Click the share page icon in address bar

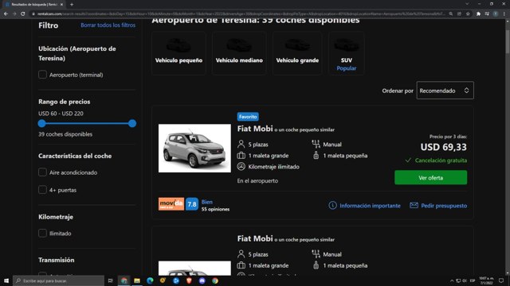click(x=459, y=14)
